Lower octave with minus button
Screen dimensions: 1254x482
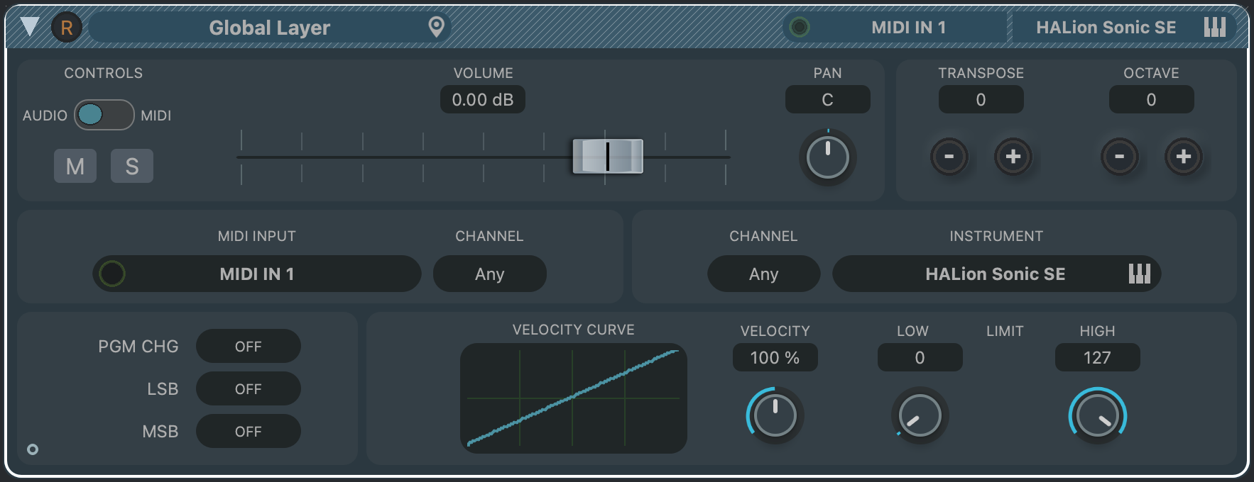(1119, 157)
